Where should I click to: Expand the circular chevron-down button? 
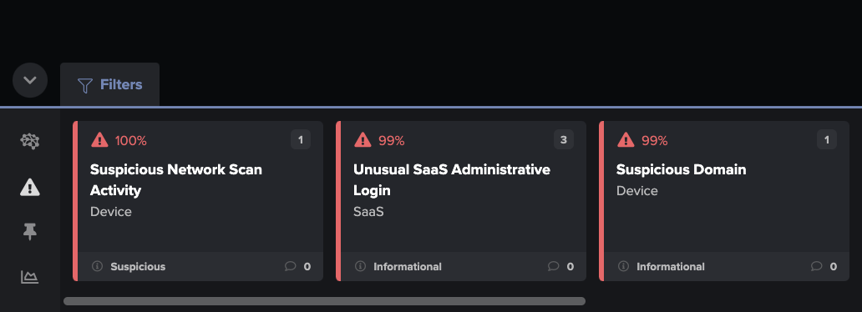[x=30, y=80]
